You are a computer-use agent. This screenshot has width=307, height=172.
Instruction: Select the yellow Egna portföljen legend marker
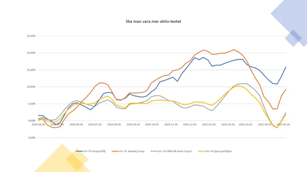[x=201, y=151]
